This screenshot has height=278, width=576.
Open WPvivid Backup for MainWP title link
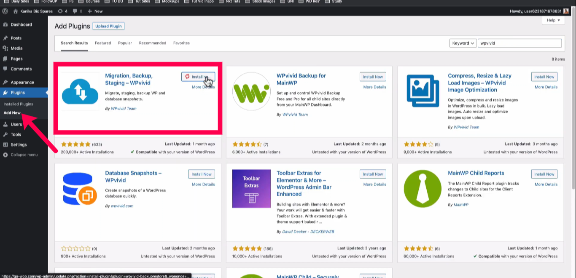click(301, 79)
